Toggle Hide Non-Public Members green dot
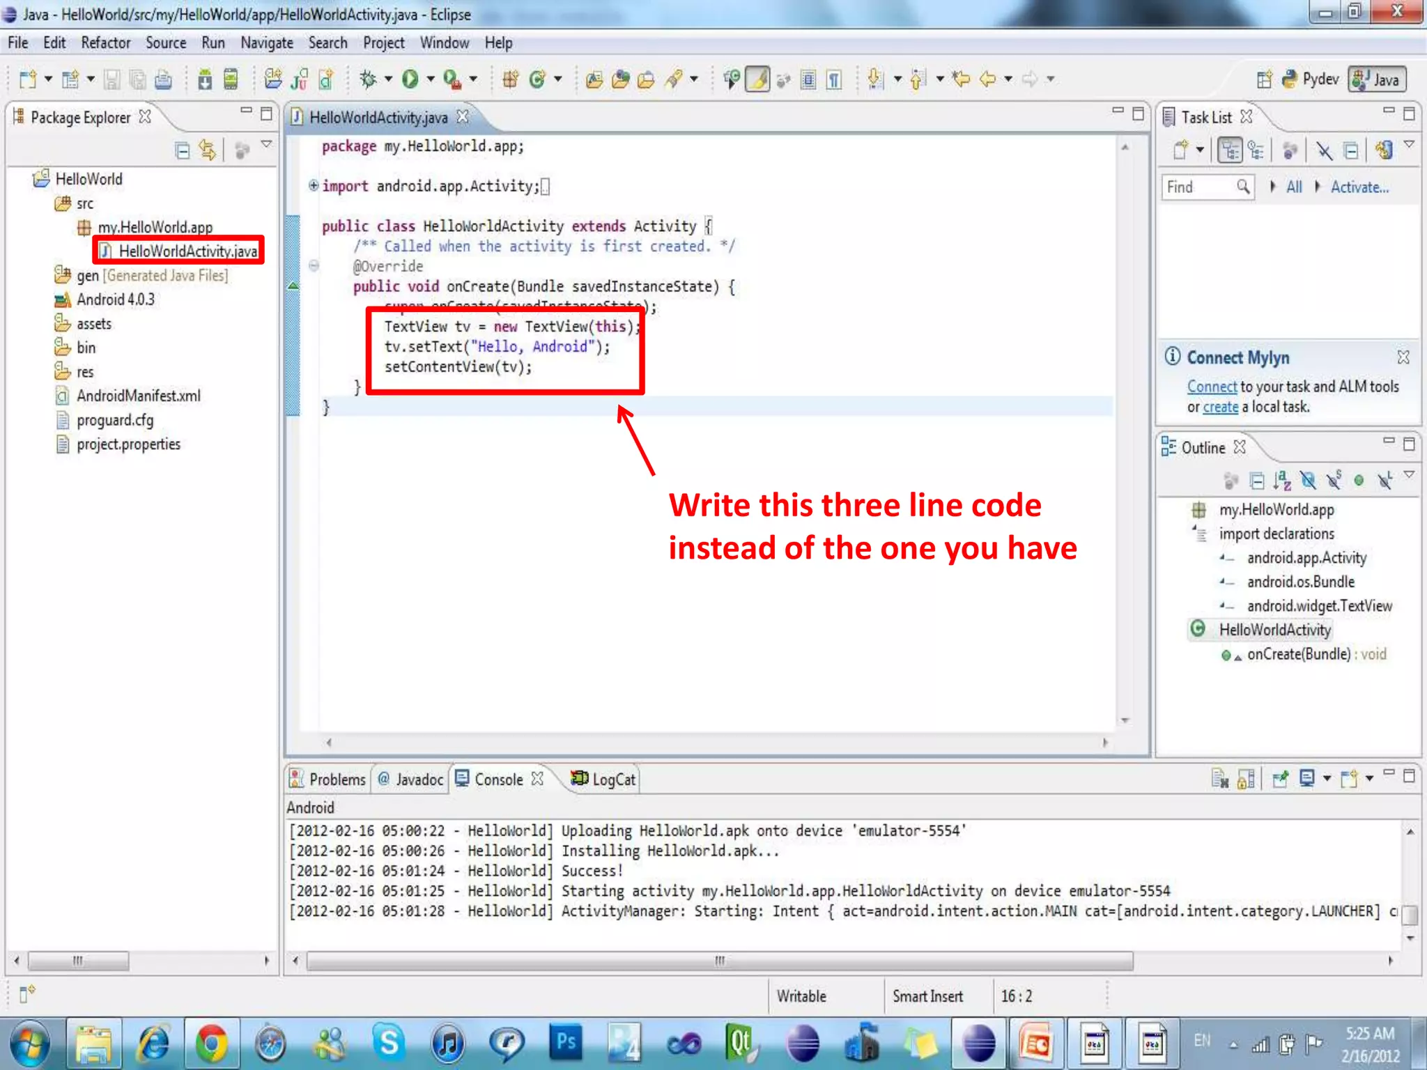 [1359, 480]
